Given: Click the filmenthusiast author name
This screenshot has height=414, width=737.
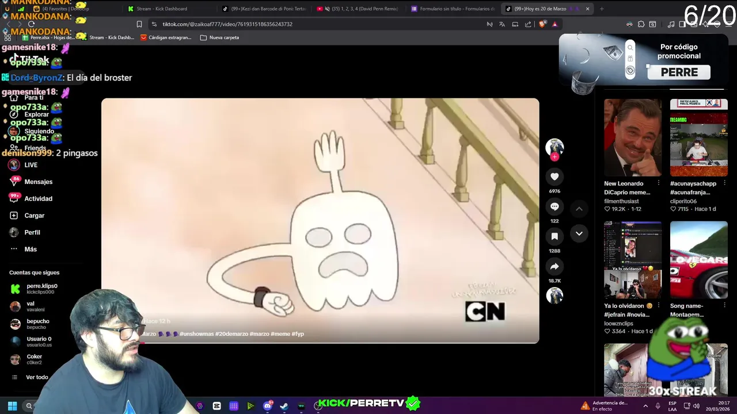Looking at the screenshot, I should pyautogui.click(x=621, y=201).
